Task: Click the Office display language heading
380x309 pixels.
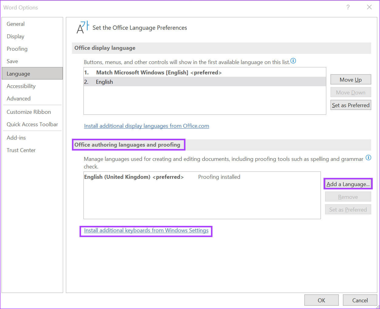Action: (x=105, y=48)
